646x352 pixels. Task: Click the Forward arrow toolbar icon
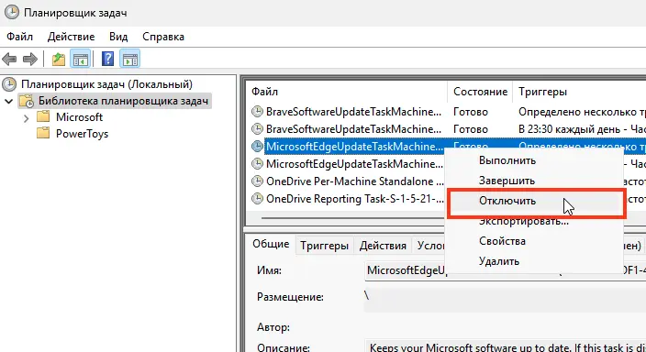30,59
